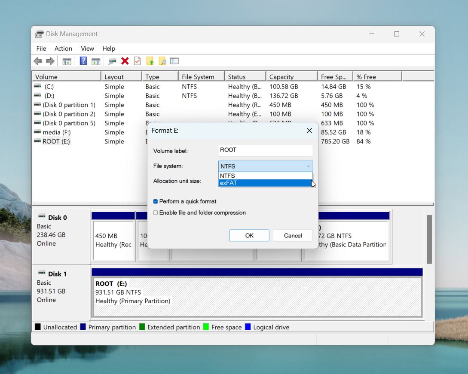Click the Disk 0 label in lower pane

point(57,217)
